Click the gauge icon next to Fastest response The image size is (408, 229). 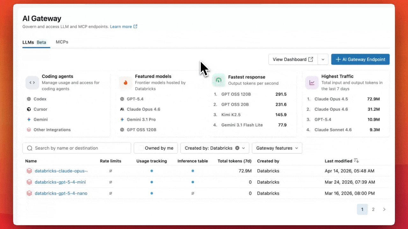coord(219,80)
